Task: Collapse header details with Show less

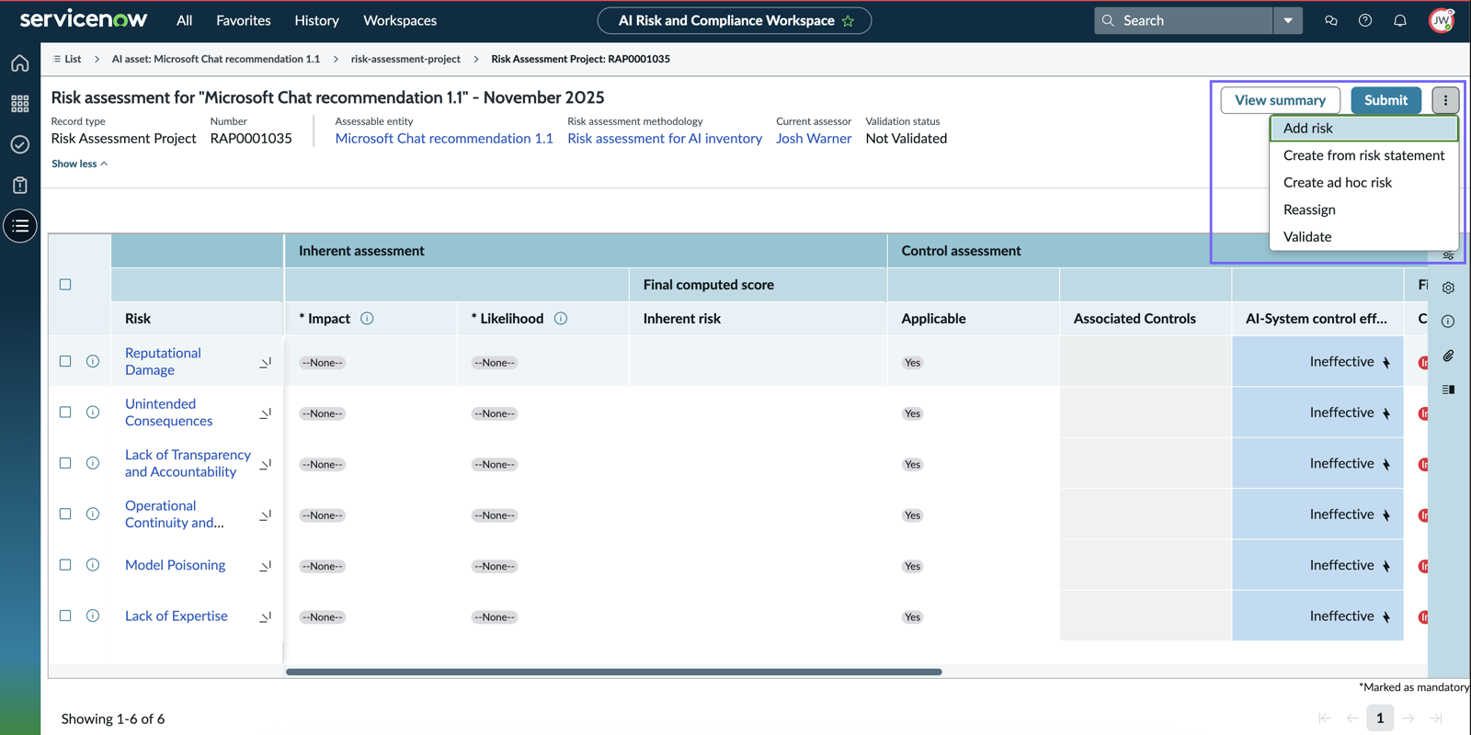Action: click(x=79, y=164)
